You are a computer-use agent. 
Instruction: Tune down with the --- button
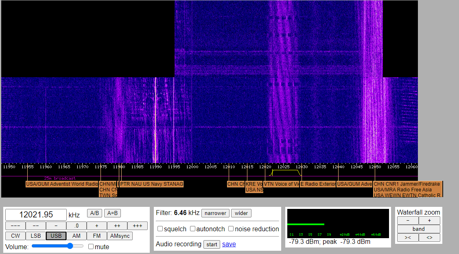coord(15,226)
